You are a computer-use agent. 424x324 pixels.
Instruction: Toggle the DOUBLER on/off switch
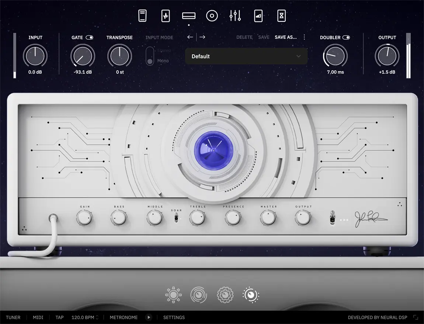346,37
